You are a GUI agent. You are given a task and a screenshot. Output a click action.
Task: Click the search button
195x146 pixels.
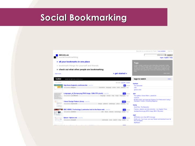pyautogui.click(x=170, y=55)
